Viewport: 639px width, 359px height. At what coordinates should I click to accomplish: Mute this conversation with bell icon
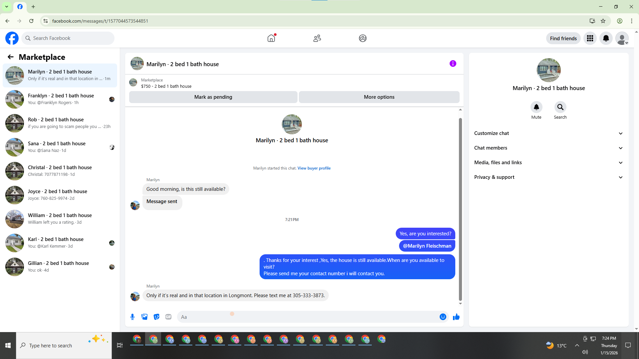click(x=536, y=107)
